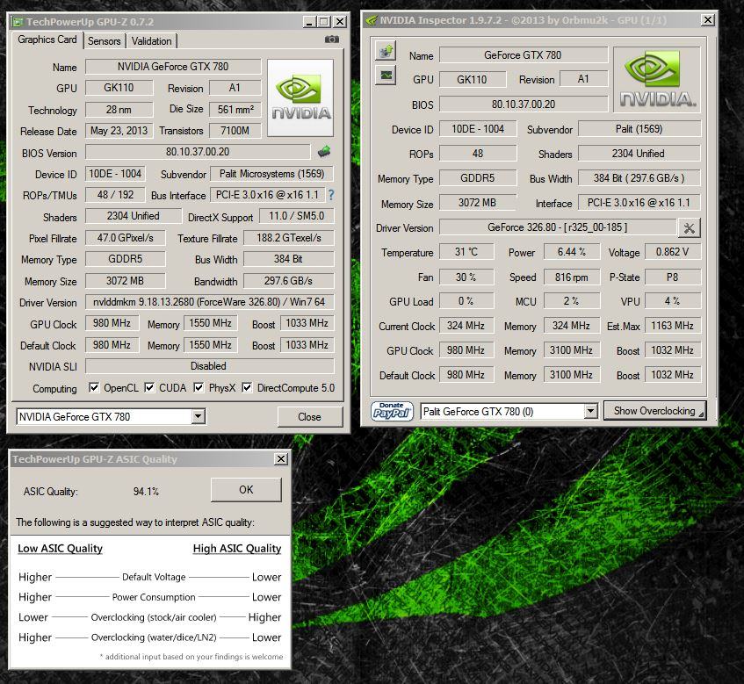Close the NVIDIA Inspector window
Image resolution: width=744 pixels, height=684 pixels.
pyautogui.click(x=707, y=20)
